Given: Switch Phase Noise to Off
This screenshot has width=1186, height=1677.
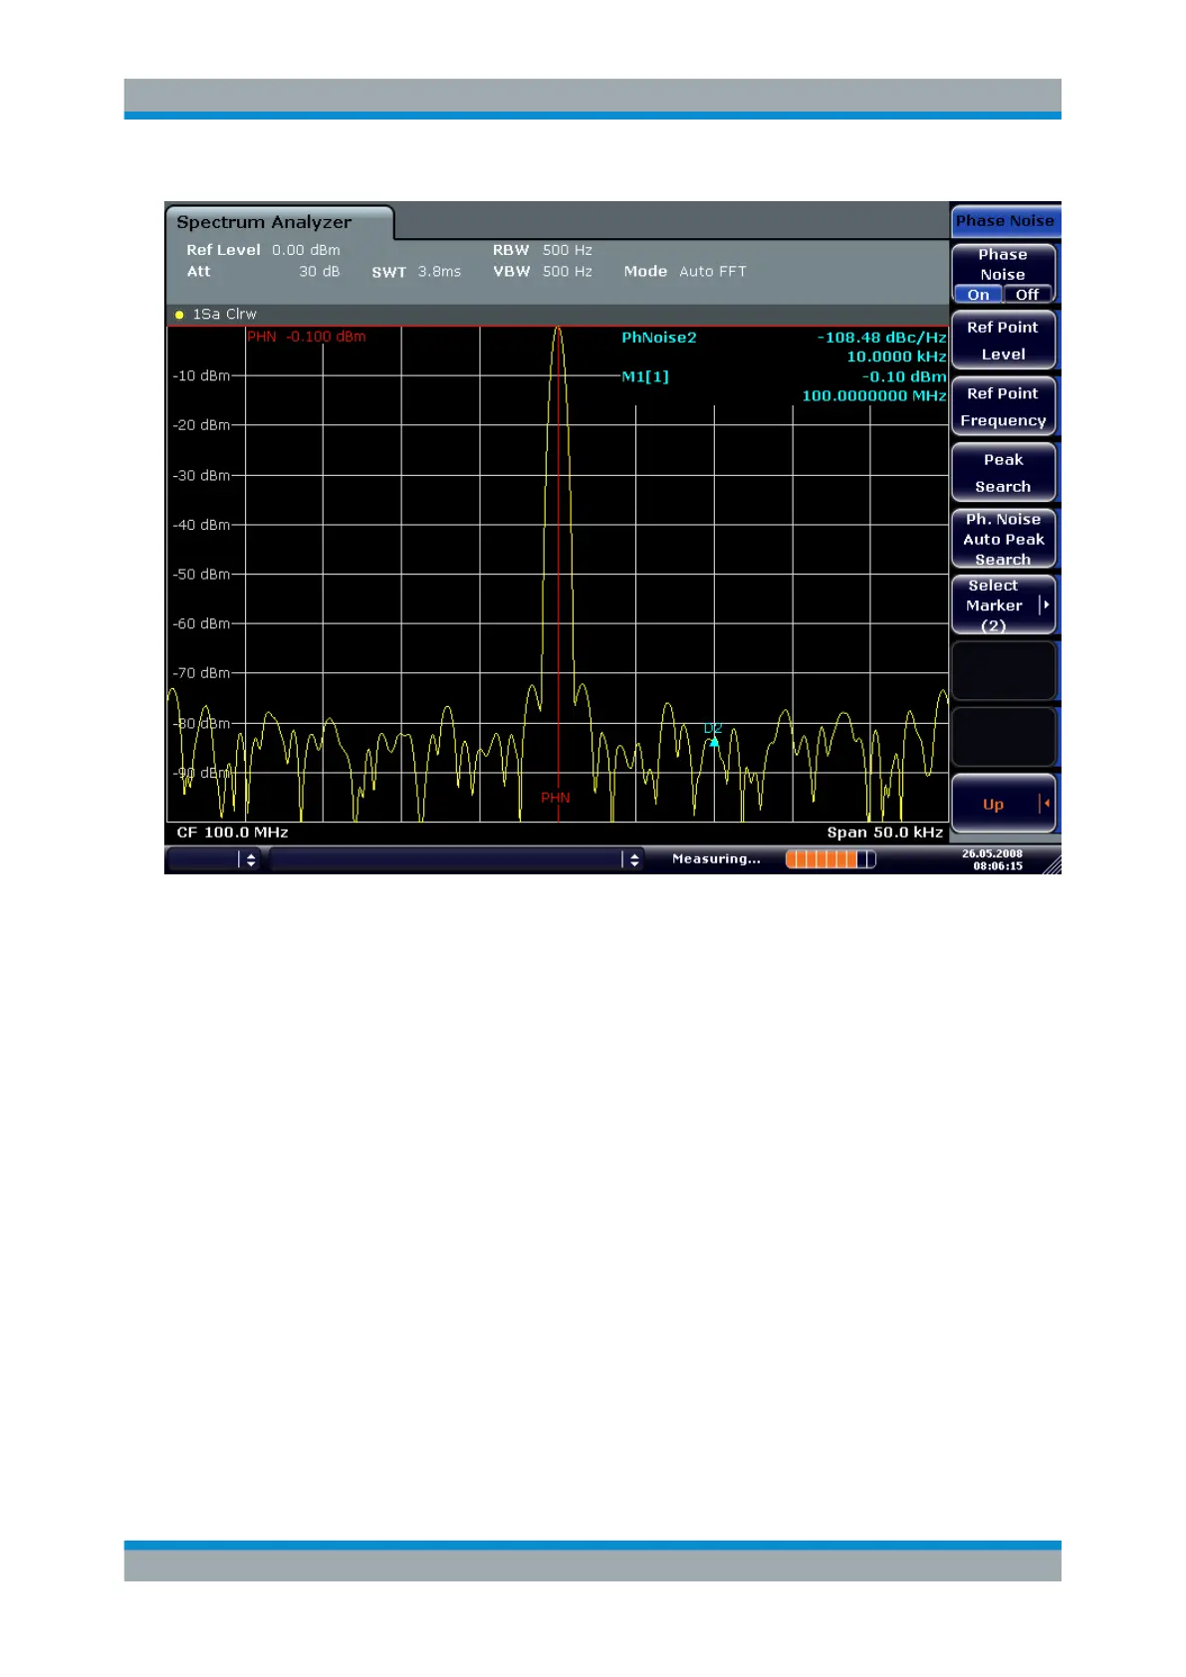Looking at the screenshot, I should [x=1027, y=295].
